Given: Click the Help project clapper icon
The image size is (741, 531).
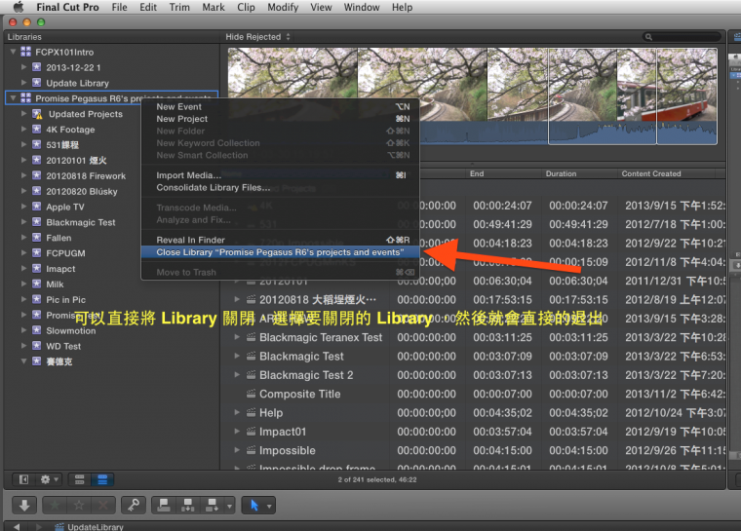Looking at the screenshot, I should 251,412.
